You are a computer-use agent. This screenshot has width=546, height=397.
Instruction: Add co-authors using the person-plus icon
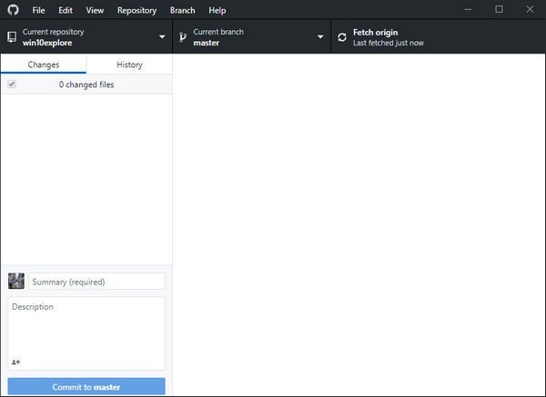tap(16, 362)
